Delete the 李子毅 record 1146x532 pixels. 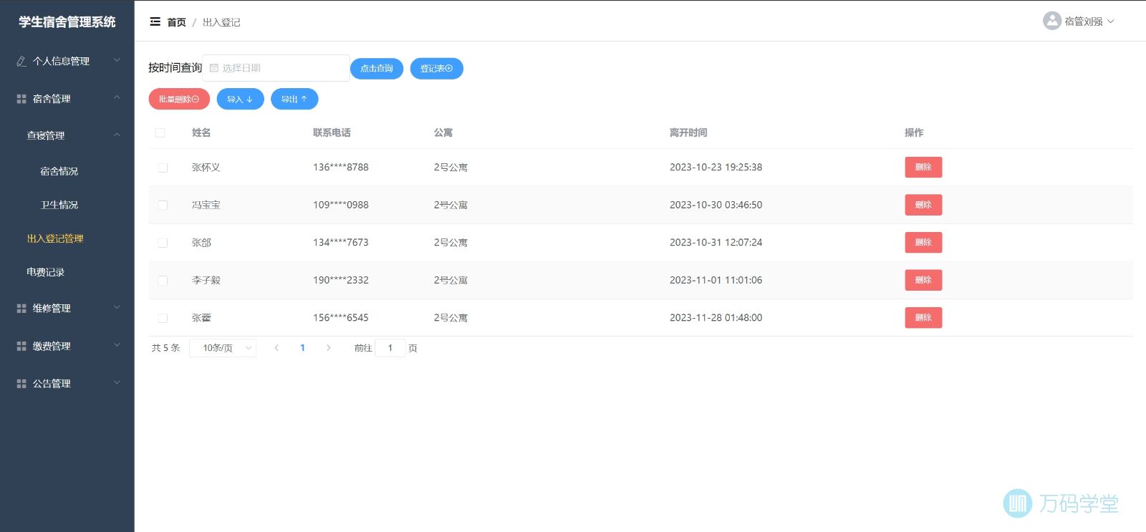pyautogui.click(x=923, y=280)
